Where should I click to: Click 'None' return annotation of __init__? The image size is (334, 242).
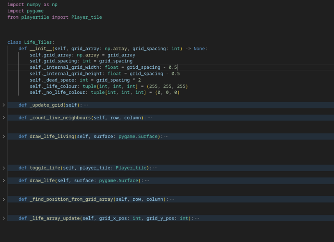(x=199, y=49)
